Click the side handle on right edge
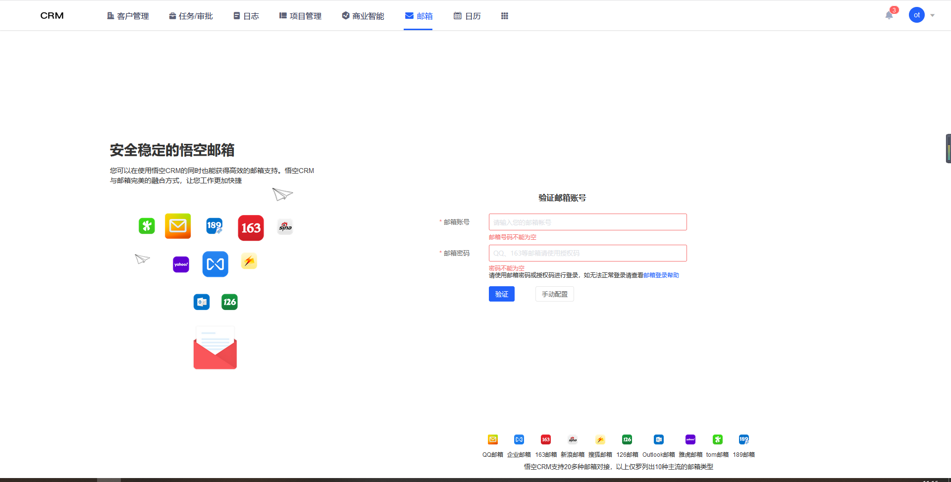Screen dimensions: 951x482 coord(948,148)
